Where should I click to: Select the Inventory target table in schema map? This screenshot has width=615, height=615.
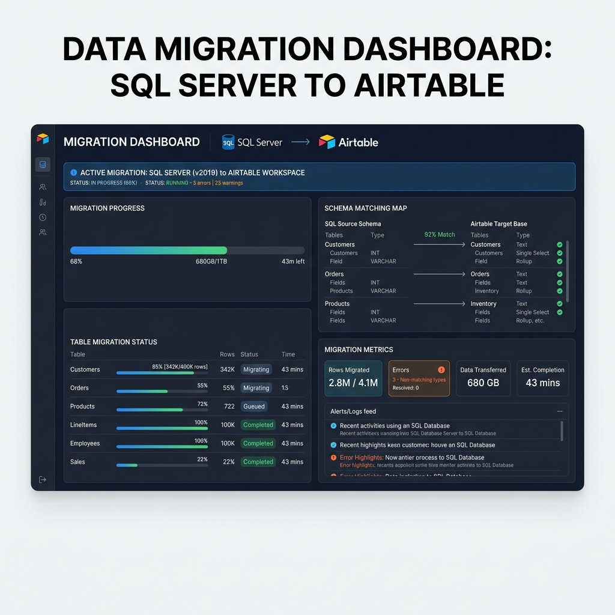click(483, 303)
